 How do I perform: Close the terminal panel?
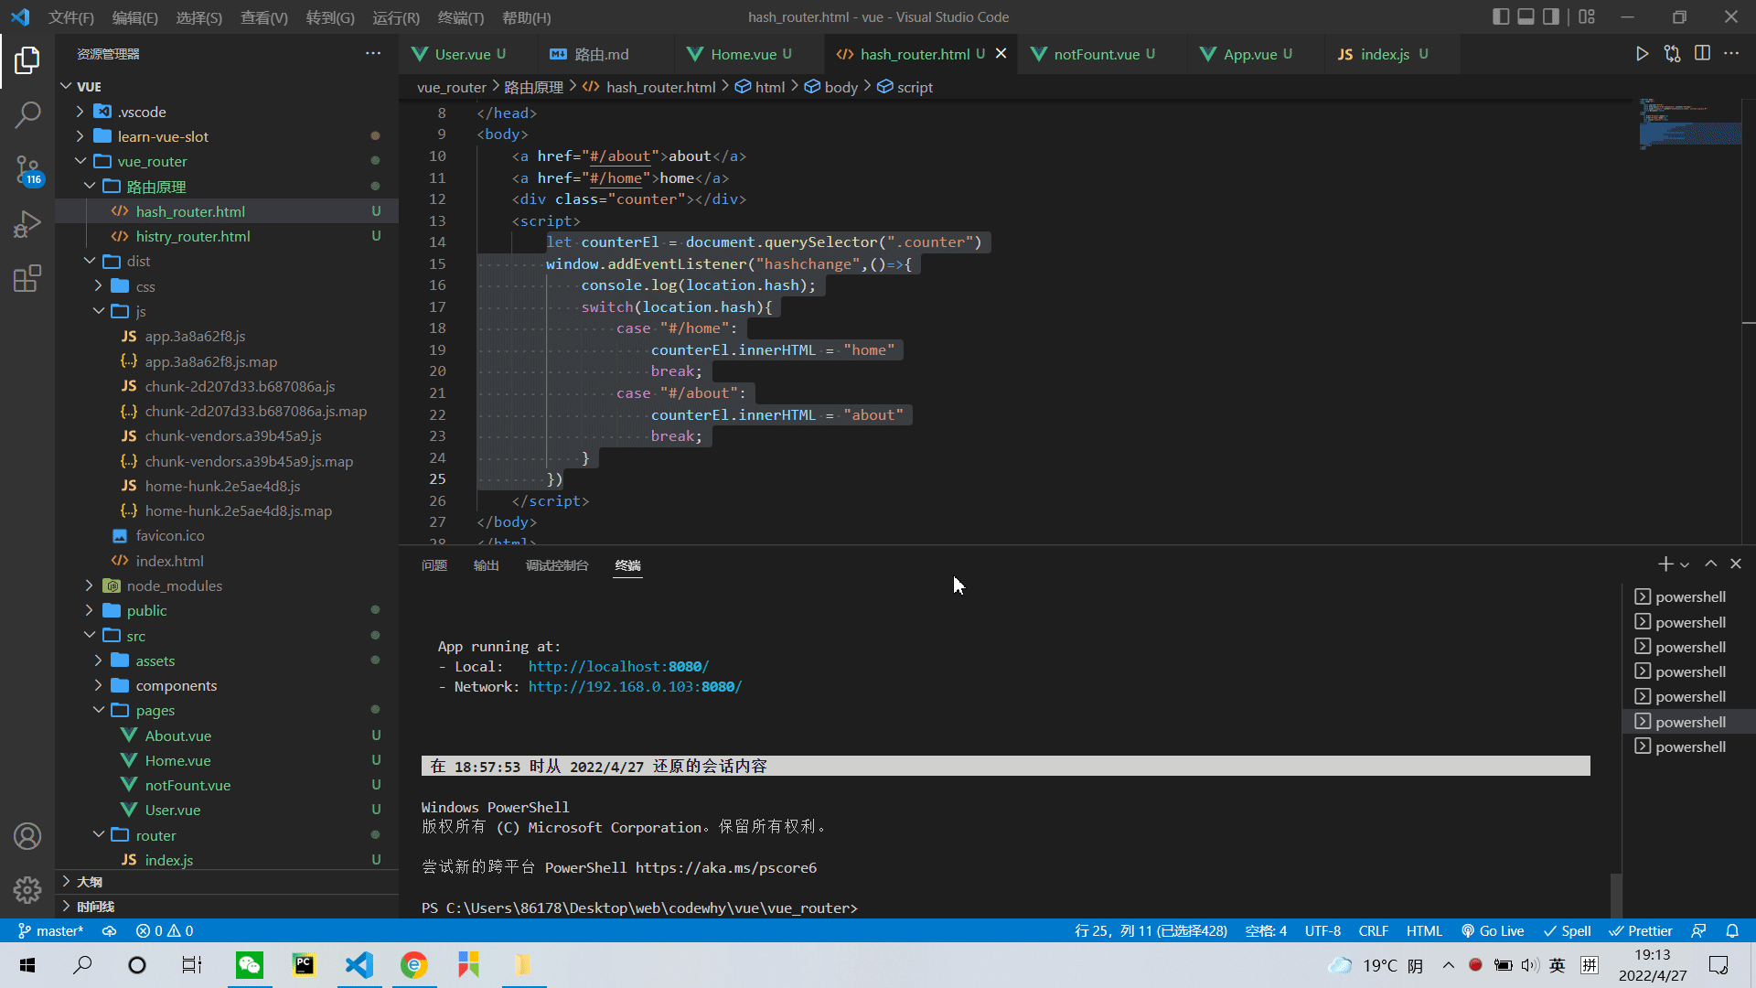point(1736,564)
